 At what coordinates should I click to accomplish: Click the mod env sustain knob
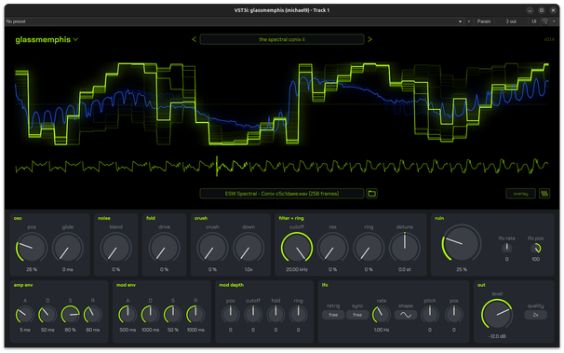[173, 315]
